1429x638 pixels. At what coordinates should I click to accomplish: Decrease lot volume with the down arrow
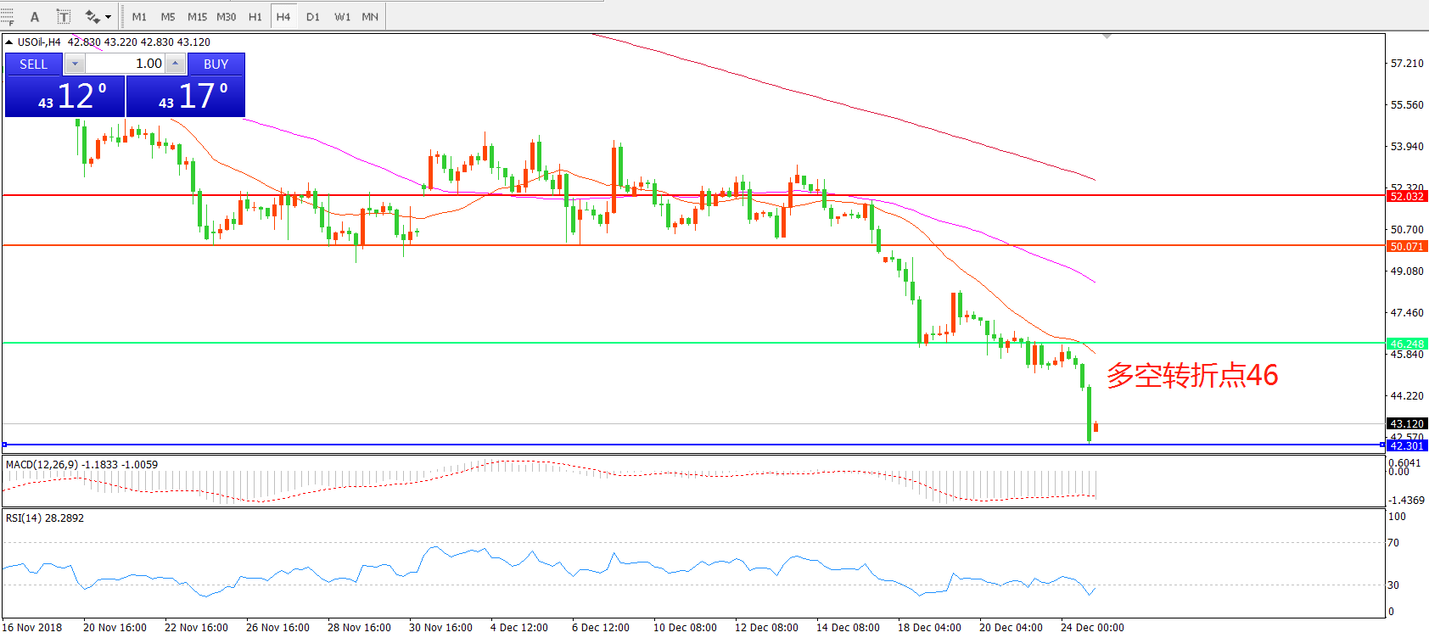pyautogui.click(x=75, y=64)
